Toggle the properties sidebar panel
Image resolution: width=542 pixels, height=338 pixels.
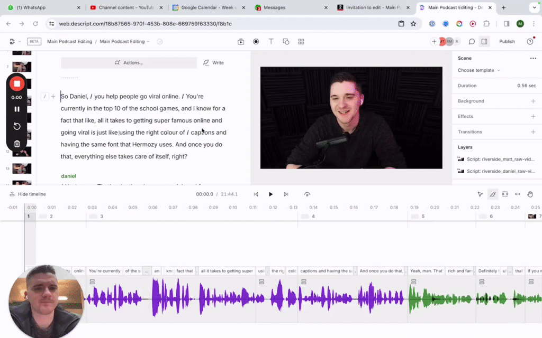[x=484, y=41]
